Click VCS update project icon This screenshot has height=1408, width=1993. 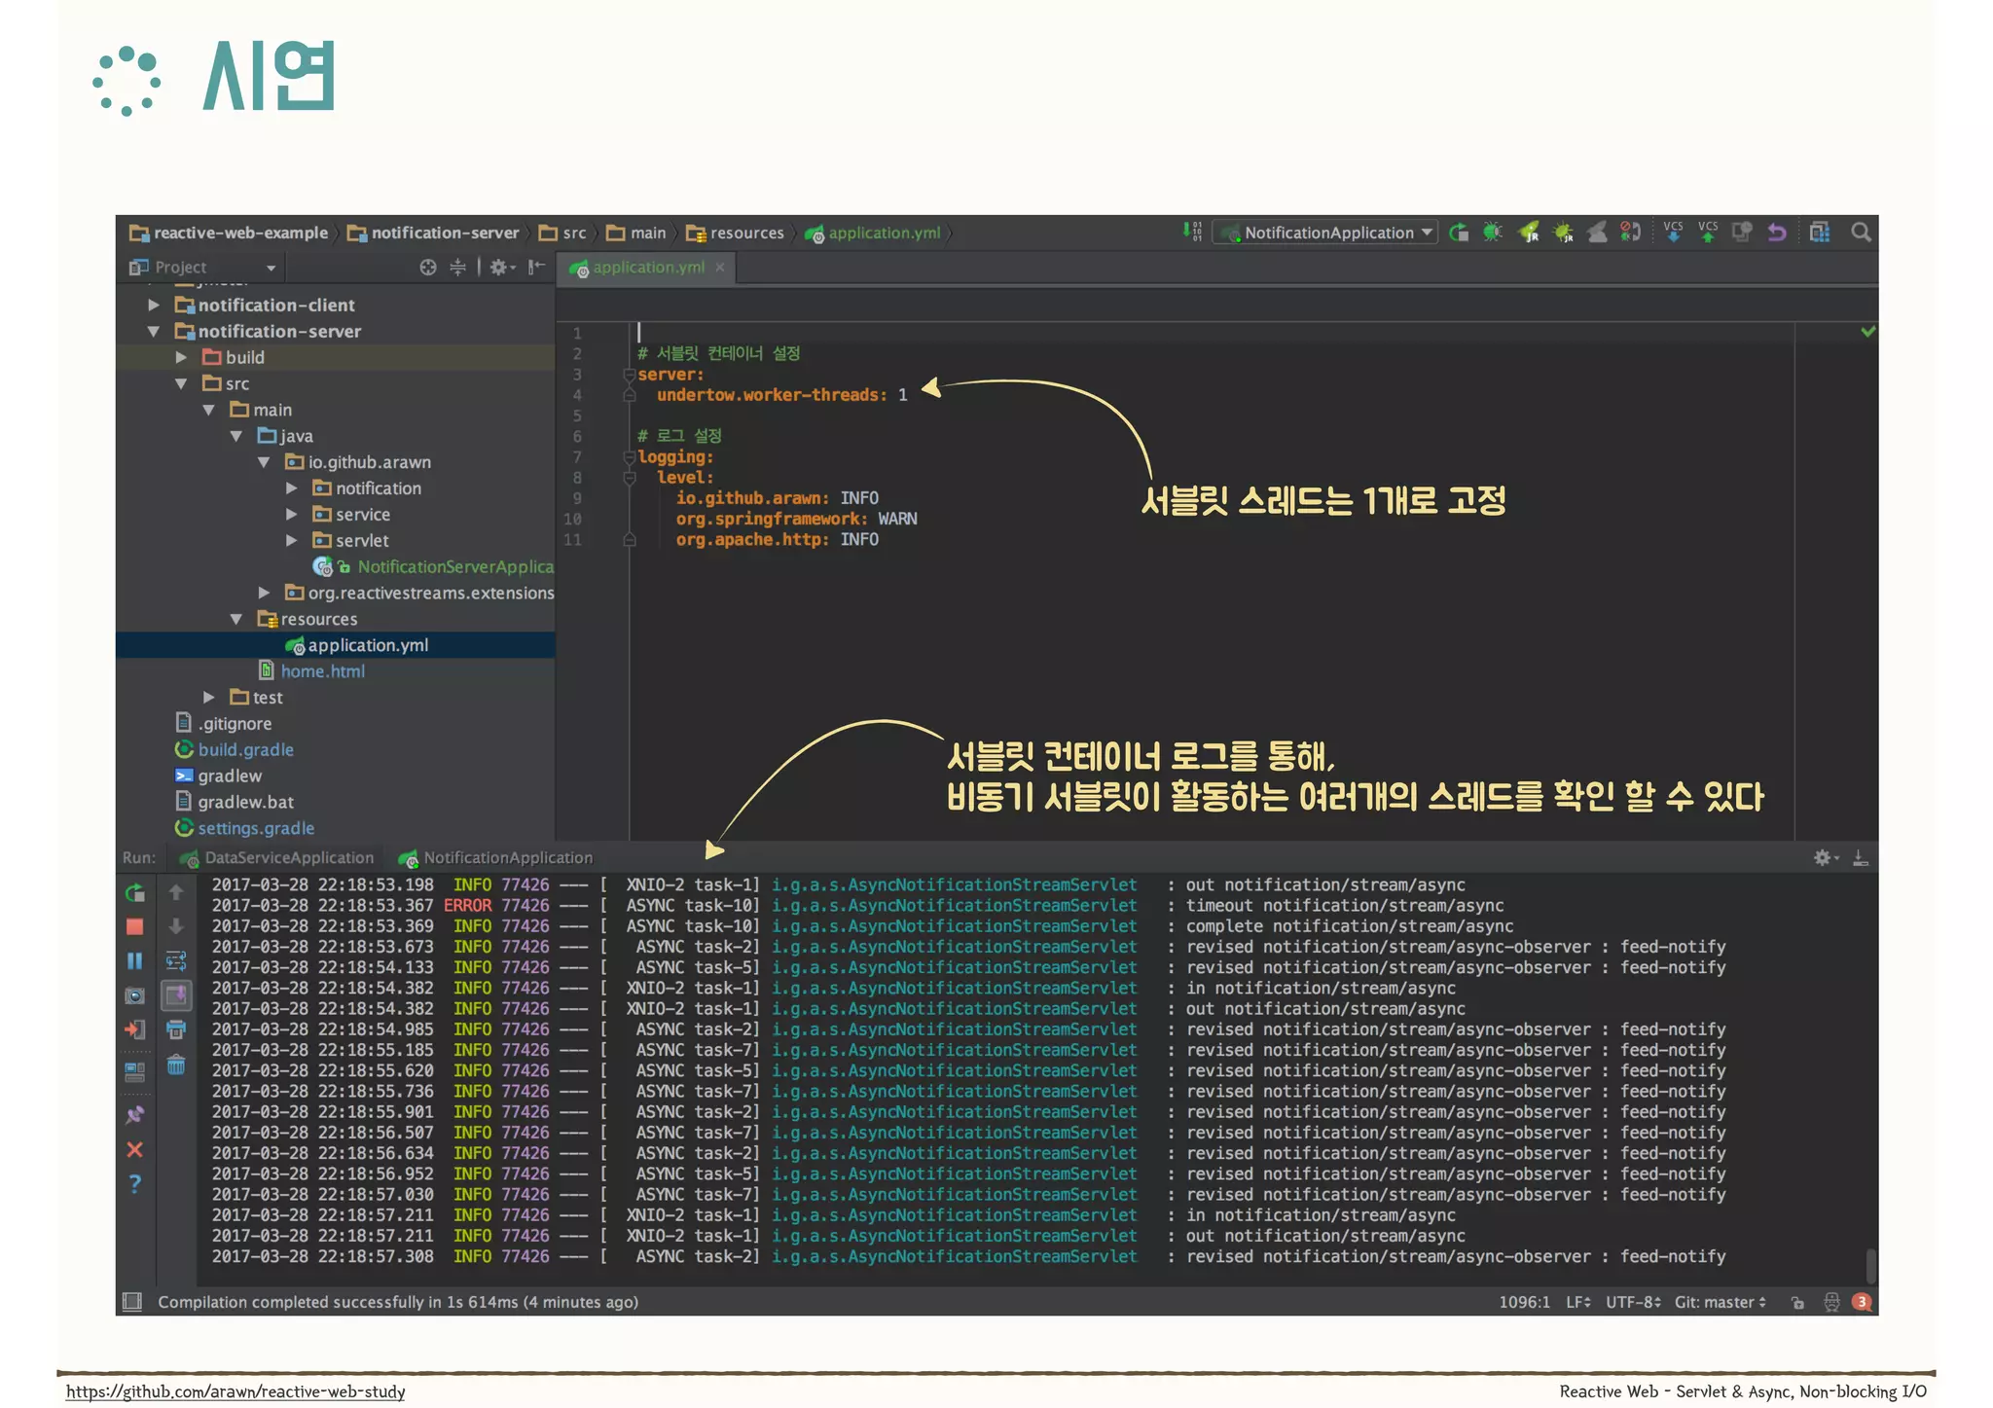1673,233
